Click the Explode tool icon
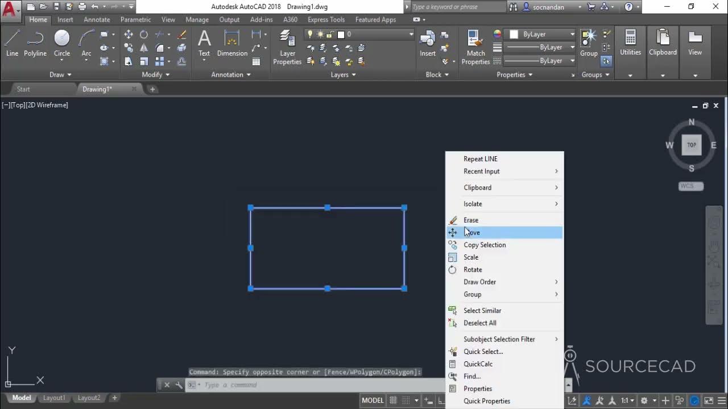728x409 pixels. [x=182, y=48]
